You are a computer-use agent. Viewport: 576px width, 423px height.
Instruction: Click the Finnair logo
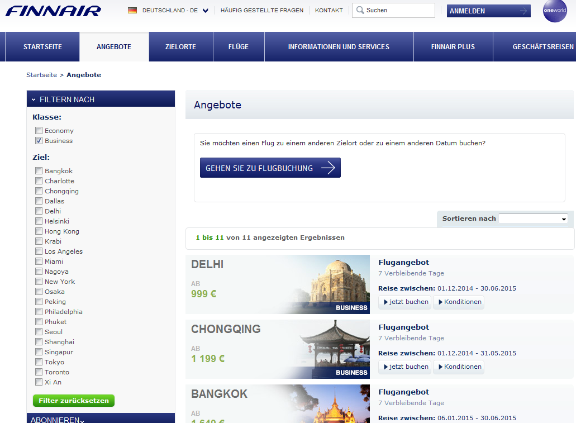tap(53, 10)
